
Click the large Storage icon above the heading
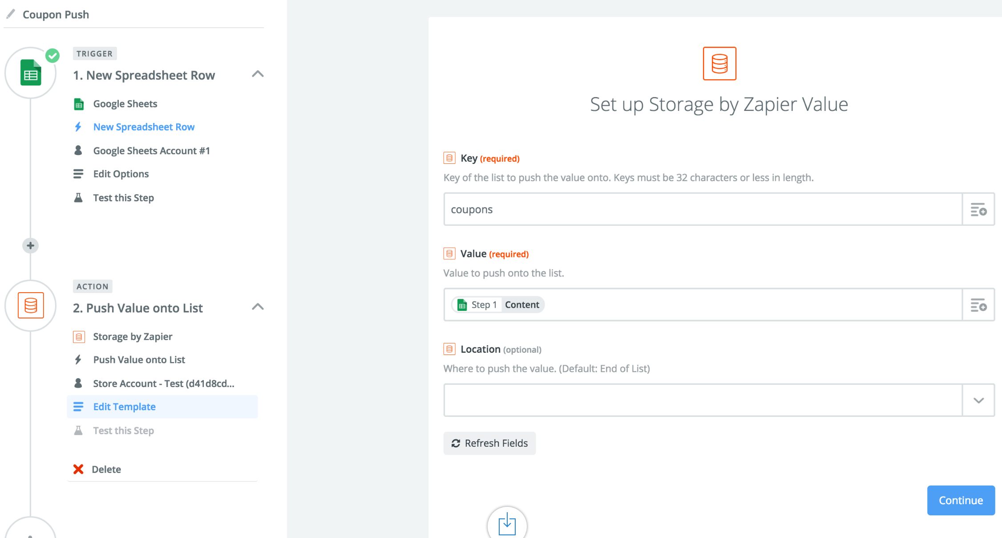pos(719,64)
